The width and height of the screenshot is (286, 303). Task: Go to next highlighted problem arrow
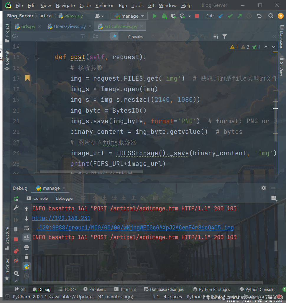pyautogui.click(x=273, y=47)
